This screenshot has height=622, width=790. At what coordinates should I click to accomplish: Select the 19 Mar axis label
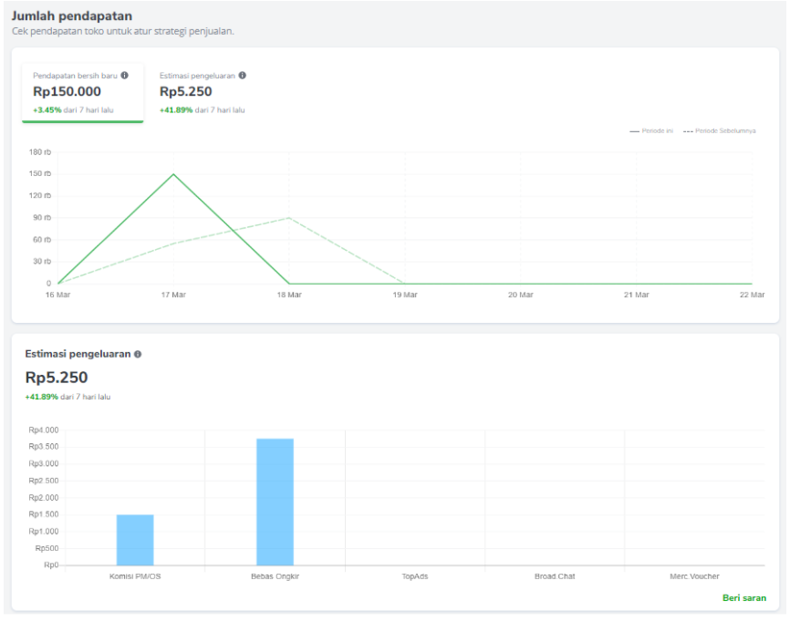tap(405, 295)
